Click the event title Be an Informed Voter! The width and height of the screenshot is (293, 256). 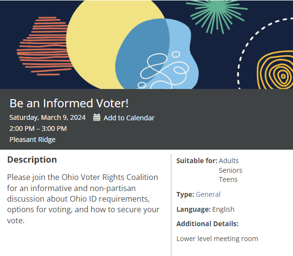(69, 103)
